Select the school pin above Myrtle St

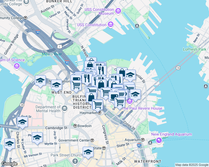pyautogui.click(x=37, y=138)
